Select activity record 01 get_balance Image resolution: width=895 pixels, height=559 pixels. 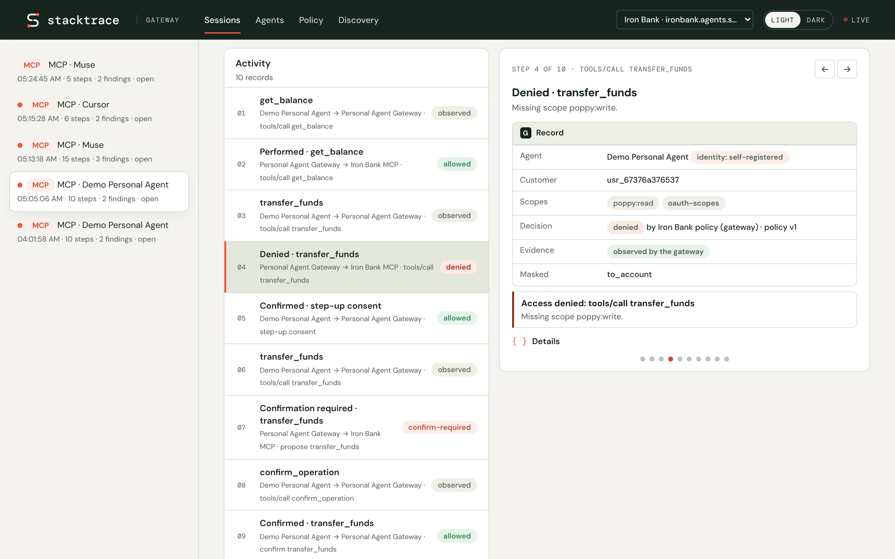[356, 113]
